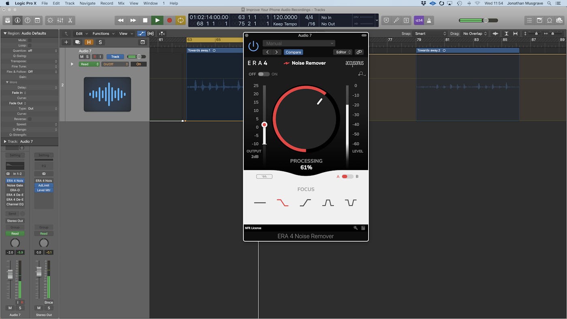This screenshot has width=567, height=319.
Task: Open the Mixer faders button
Action: pos(60,20)
